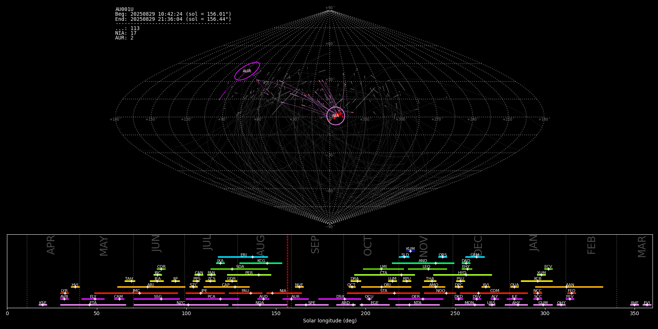Screen dimensions: 658x329
Task: Click the NIA radiant circle on sky map
Action: pyautogui.click(x=336, y=116)
